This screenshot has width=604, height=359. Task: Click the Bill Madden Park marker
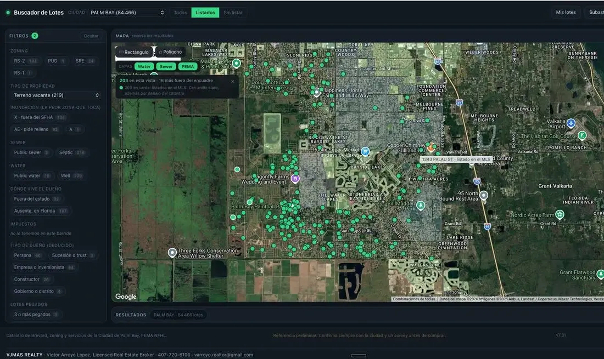pos(421,205)
